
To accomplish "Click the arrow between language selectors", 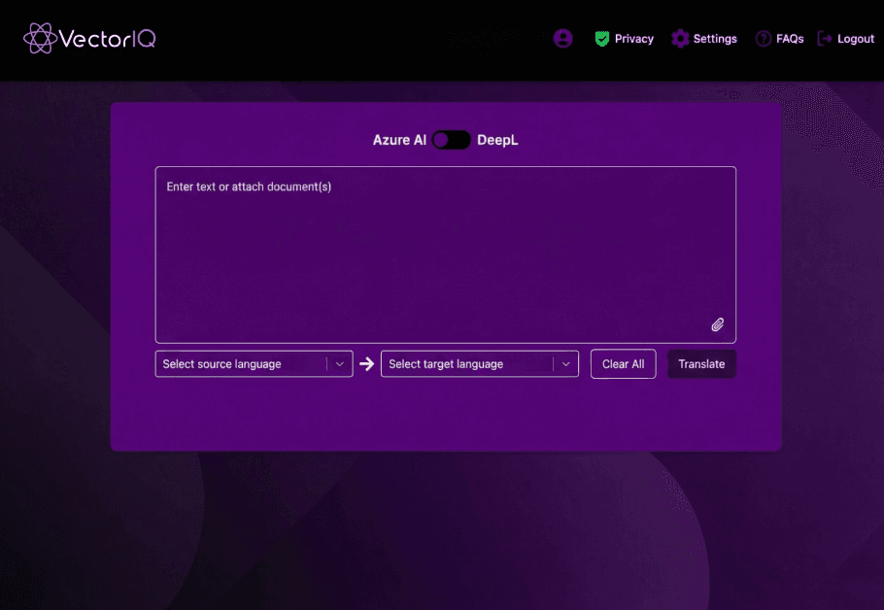I will (x=366, y=363).
